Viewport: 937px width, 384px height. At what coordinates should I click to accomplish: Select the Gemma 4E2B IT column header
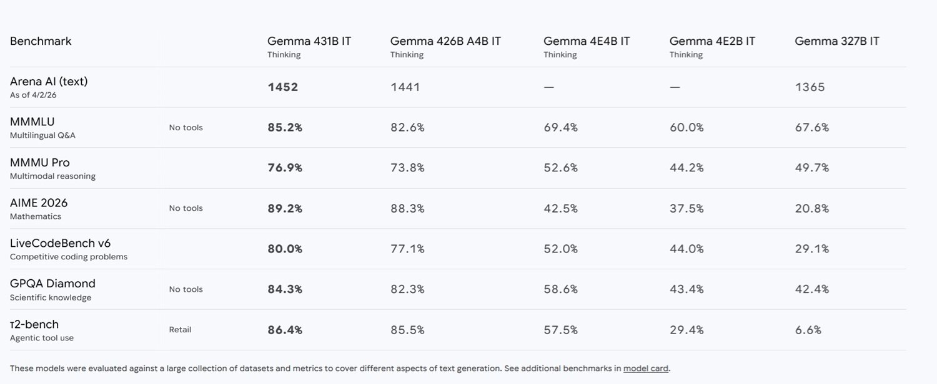pos(712,41)
